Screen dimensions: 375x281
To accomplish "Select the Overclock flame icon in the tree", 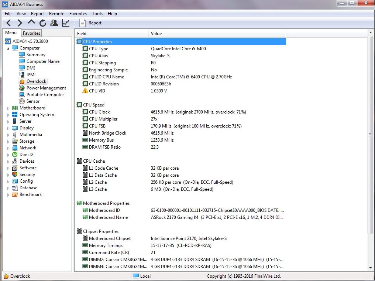I will pyautogui.click(x=22, y=81).
